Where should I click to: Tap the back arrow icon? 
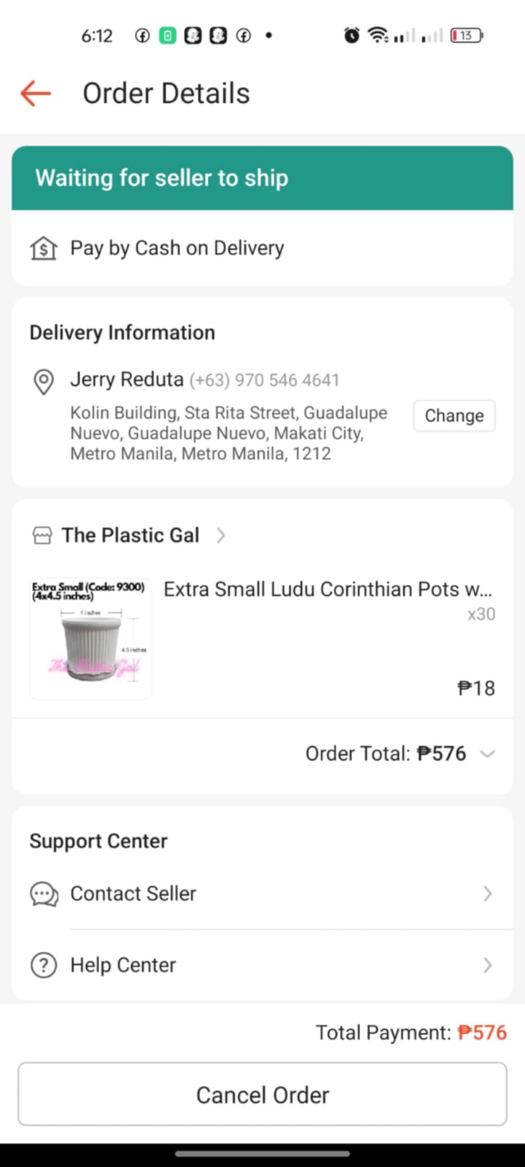pos(36,93)
